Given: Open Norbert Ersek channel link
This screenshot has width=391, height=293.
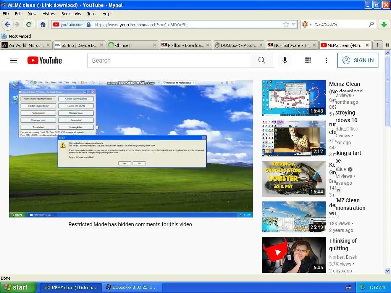Looking at the screenshot, I should click(343, 257).
